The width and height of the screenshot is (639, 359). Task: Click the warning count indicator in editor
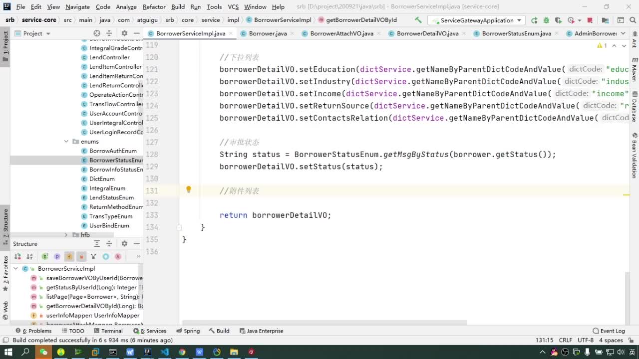click(x=602, y=45)
